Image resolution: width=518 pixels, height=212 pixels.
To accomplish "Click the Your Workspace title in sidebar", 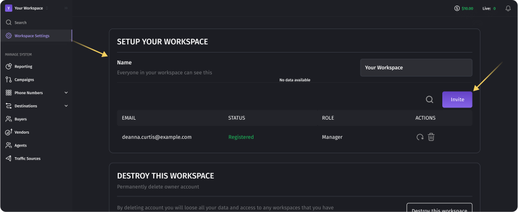I will pos(29,8).
